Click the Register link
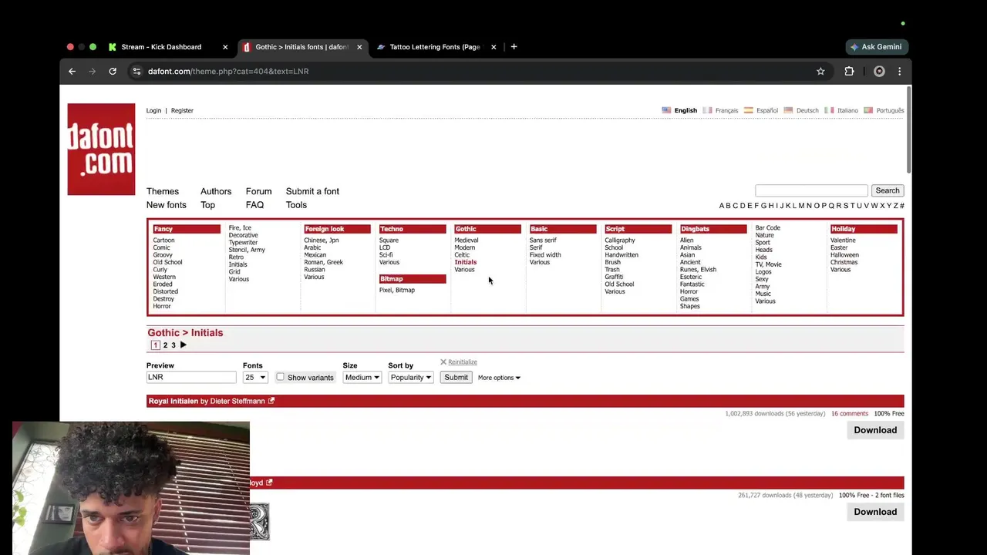The image size is (987, 555). (182, 110)
